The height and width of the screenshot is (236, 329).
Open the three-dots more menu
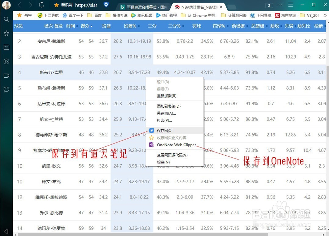coord(280,5)
